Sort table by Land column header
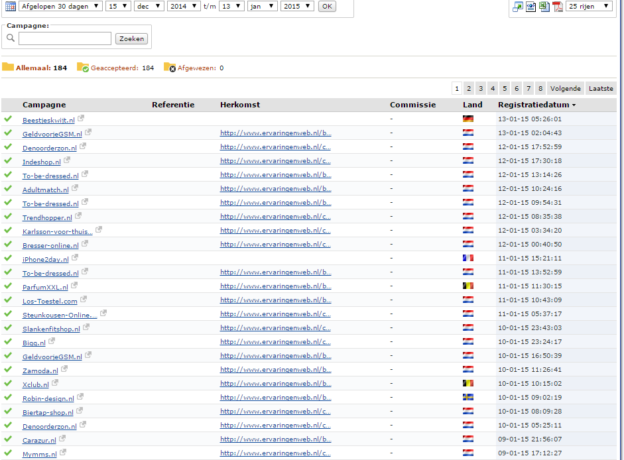 (x=472, y=105)
